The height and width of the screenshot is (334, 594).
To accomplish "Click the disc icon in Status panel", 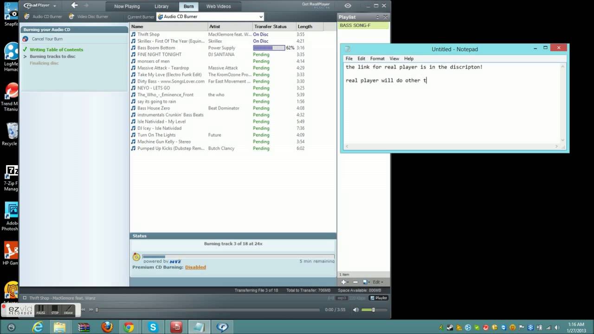I will pyautogui.click(x=136, y=257).
